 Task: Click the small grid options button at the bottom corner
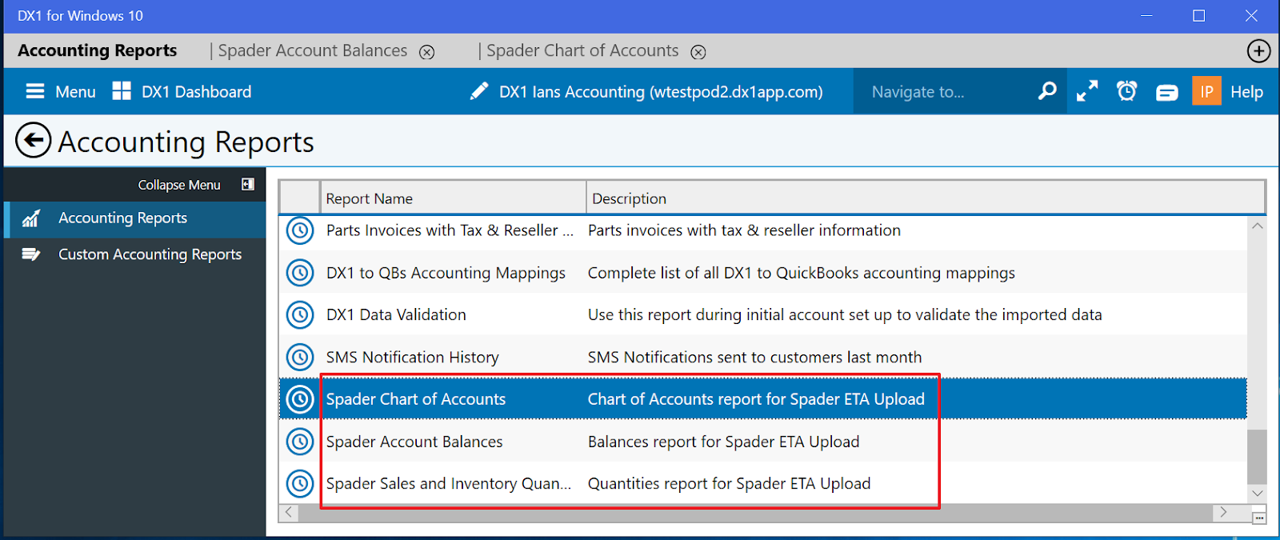coord(1259,518)
